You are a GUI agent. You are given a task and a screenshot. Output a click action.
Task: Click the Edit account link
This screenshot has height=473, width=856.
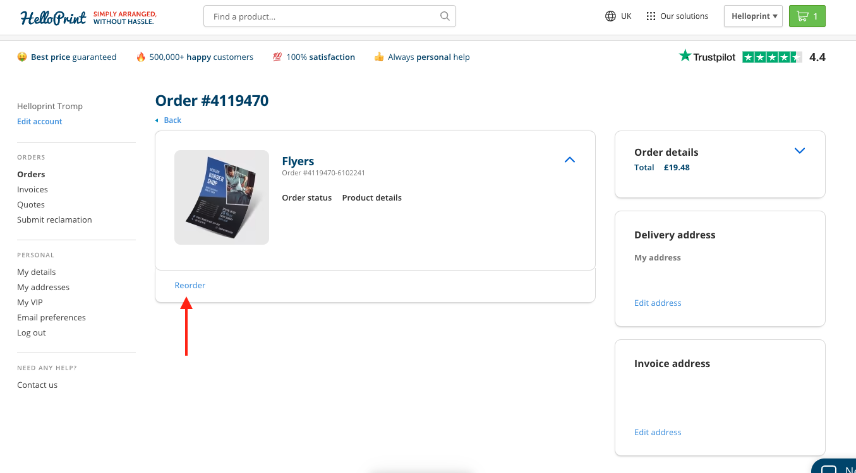[40, 121]
